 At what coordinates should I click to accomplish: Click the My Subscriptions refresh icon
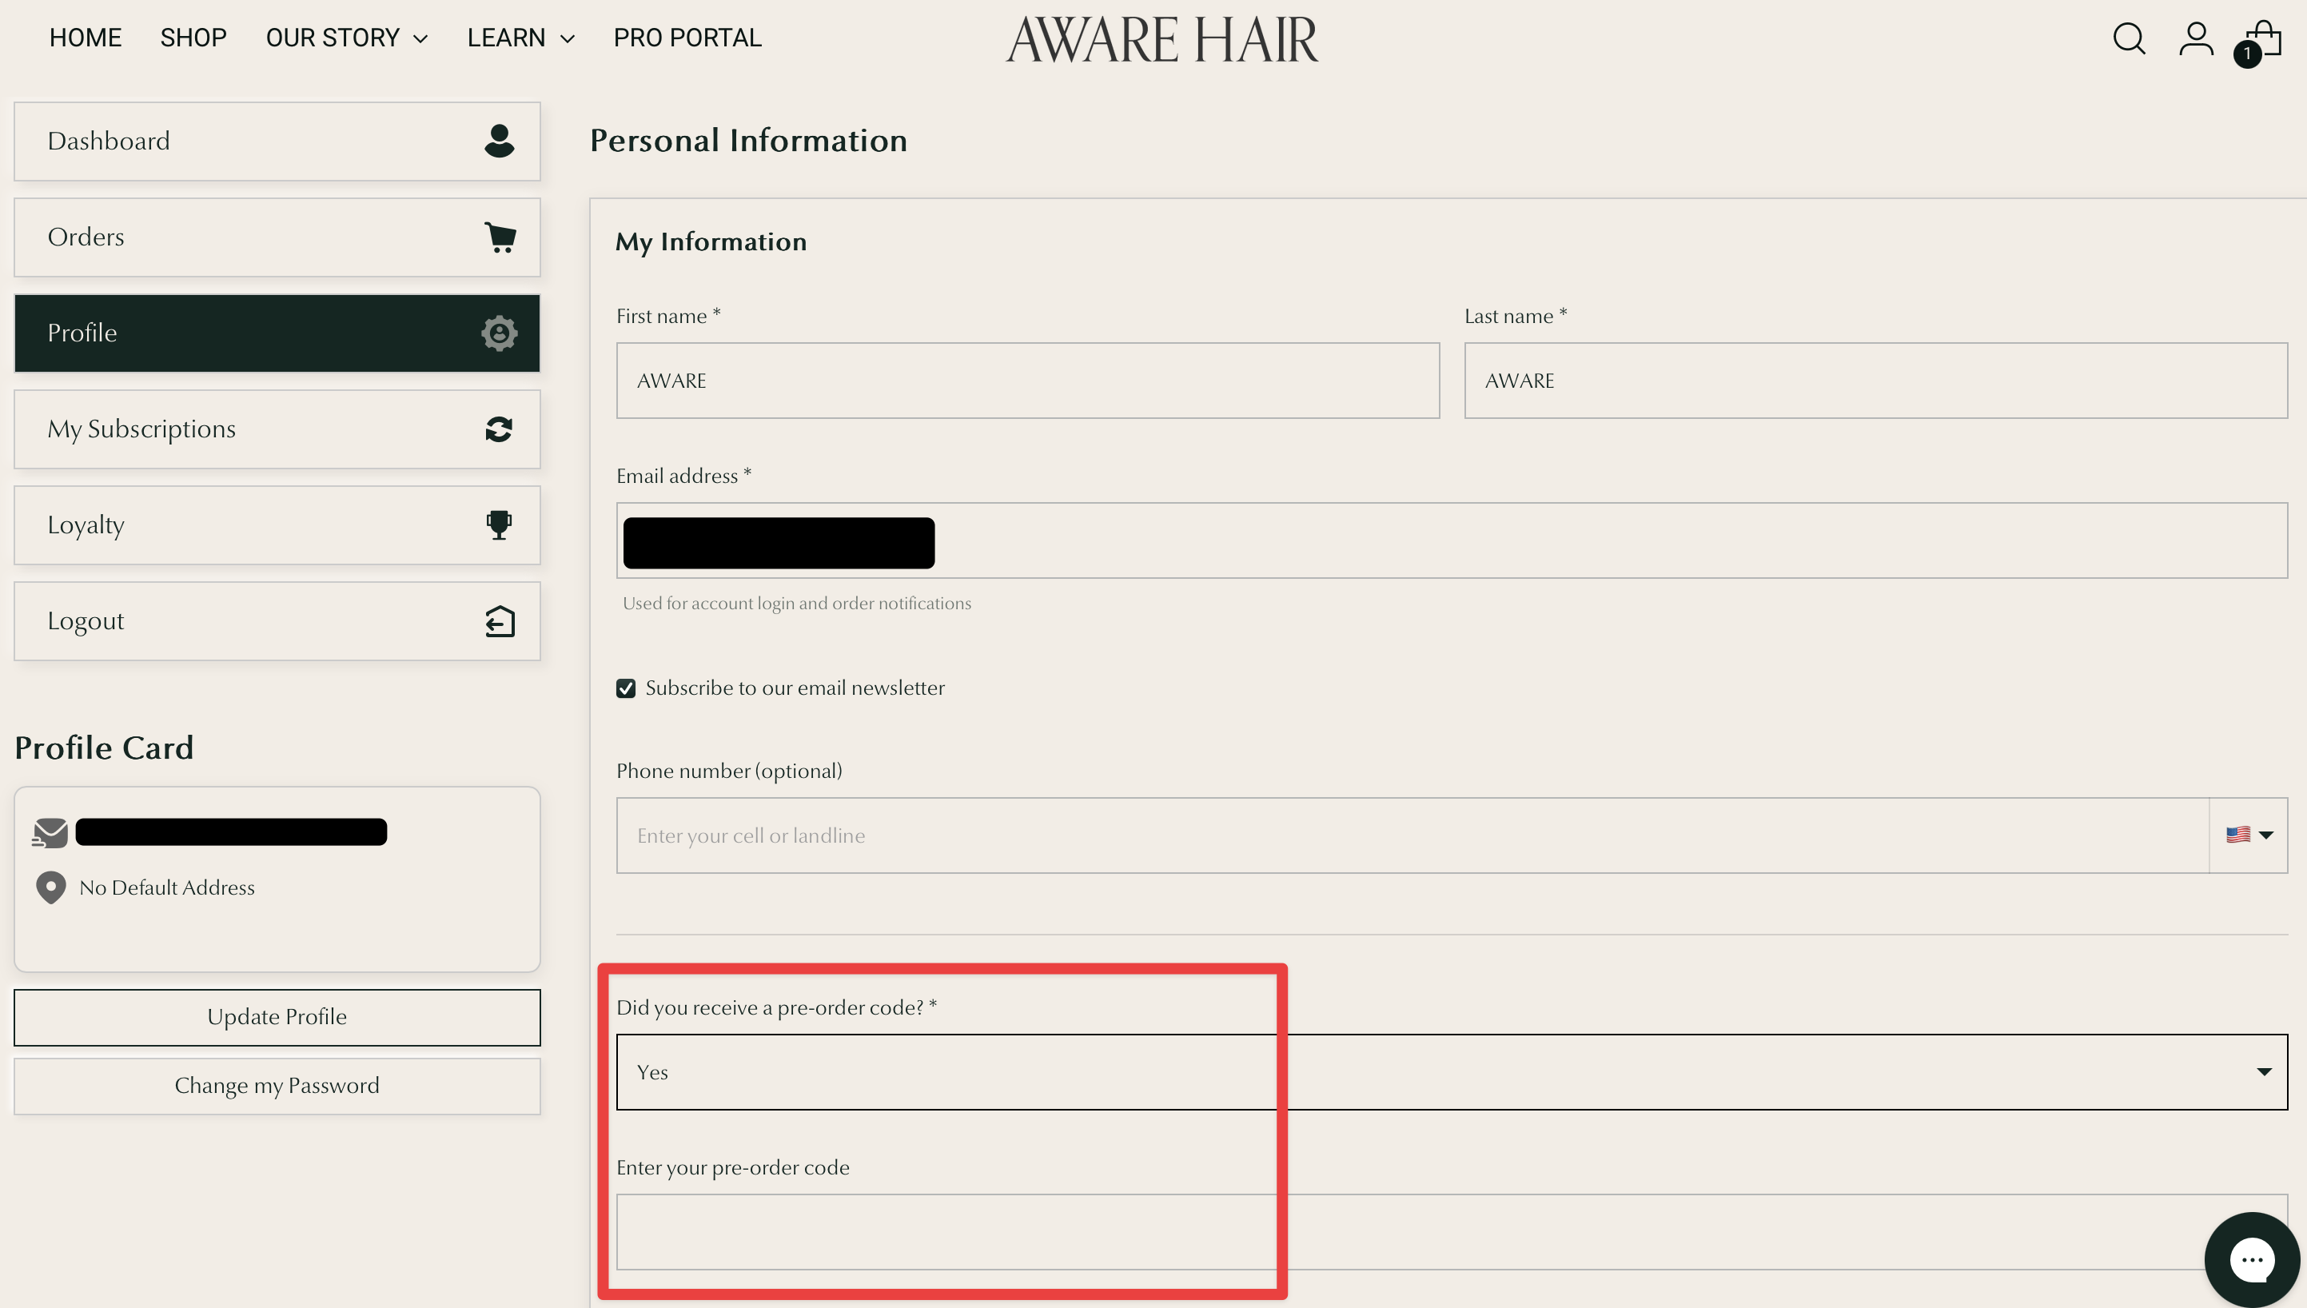[x=500, y=429]
